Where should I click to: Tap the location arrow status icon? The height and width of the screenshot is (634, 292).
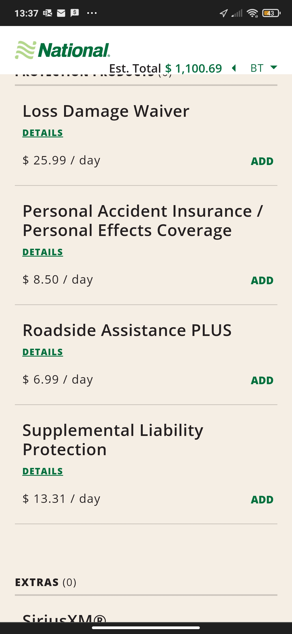(x=223, y=13)
